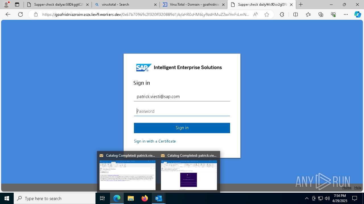Viewport: 364px width, 204px height.
Task: Select first Outlook Catalog Completed thumbnail preview
Action: coord(127,175)
